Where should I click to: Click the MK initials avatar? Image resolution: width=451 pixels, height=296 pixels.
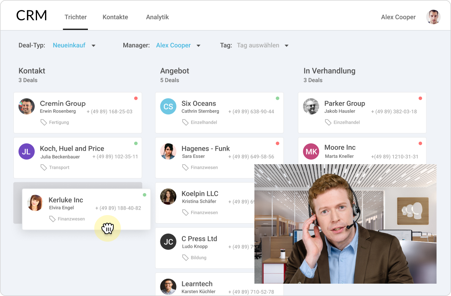(x=311, y=151)
